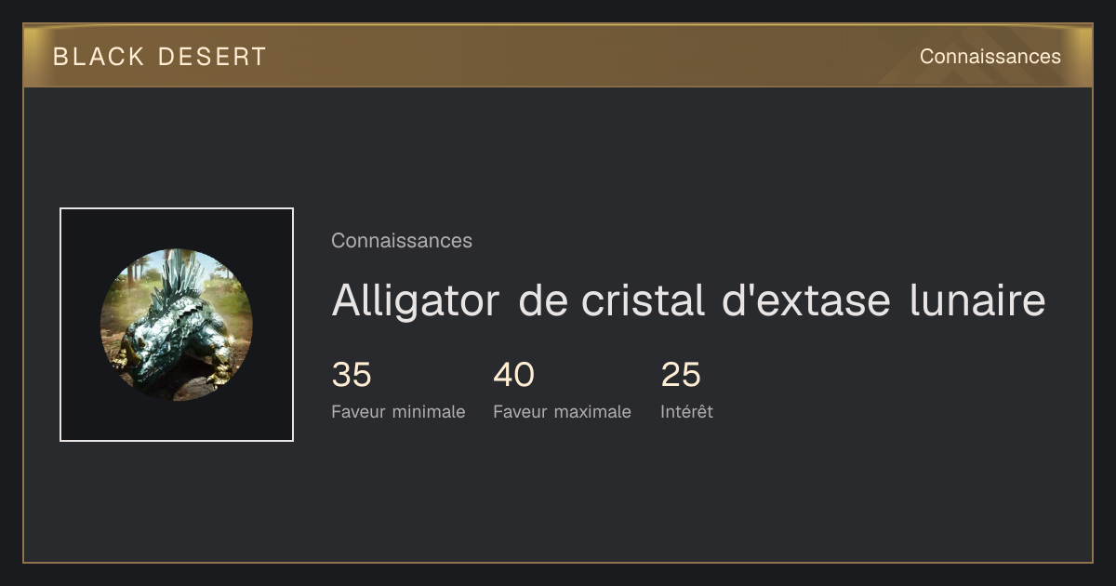Viewport: 1116px width, 586px height.
Task: Select the gray Connaissances label above the title
Action: click(x=402, y=241)
